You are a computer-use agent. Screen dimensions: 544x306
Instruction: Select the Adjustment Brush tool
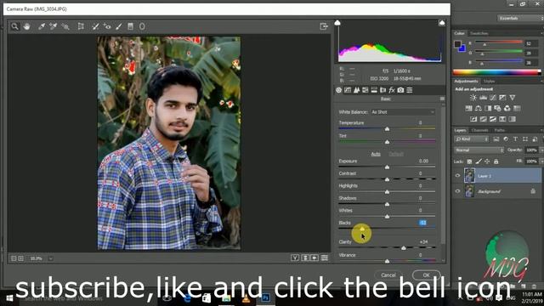point(119,26)
